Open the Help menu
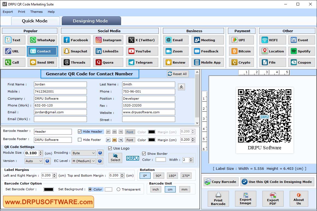Viewport: 317px width, 211px height. pos(51,12)
